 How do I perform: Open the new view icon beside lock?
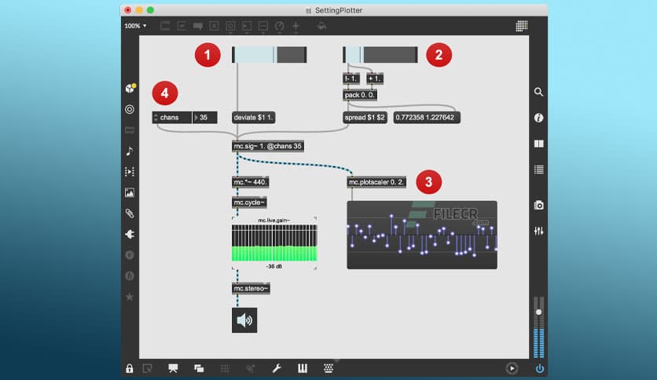(147, 368)
